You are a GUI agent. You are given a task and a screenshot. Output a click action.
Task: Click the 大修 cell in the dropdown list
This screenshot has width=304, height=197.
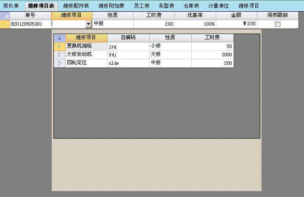[x=170, y=55]
